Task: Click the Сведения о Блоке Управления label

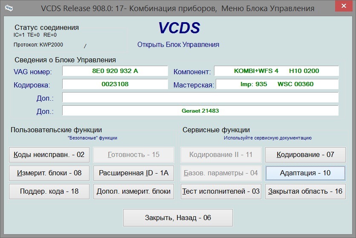Action: click(65, 60)
